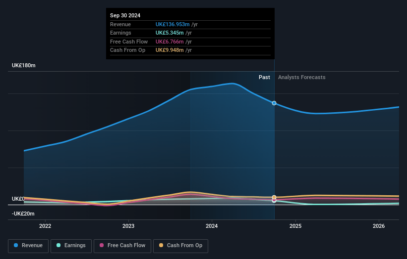The height and width of the screenshot is (259, 407).
Task: Click the Past label
Action: click(264, 77)
